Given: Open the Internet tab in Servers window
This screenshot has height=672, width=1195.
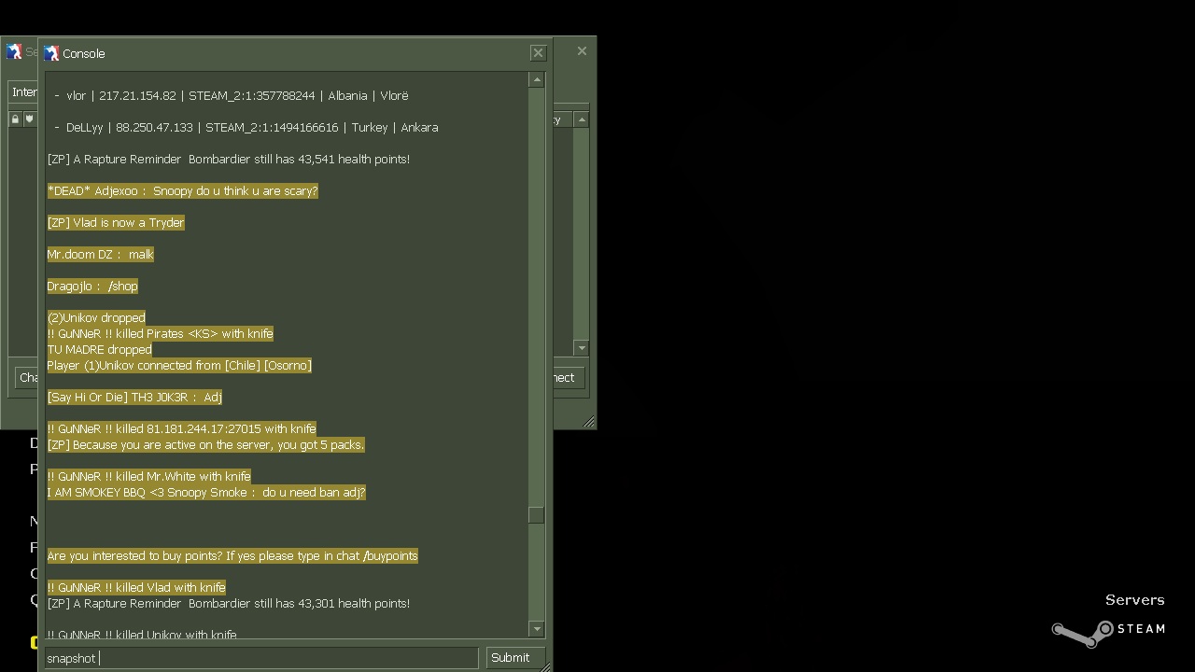Looking at the screenshot, I should click(24, 91).
